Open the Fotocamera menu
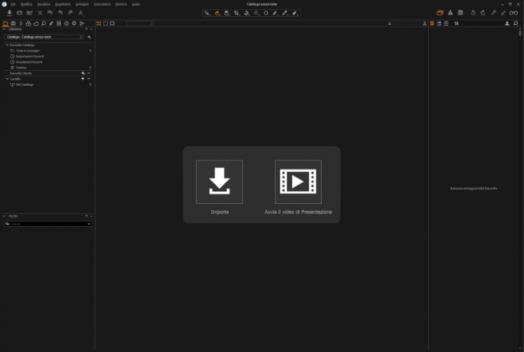This screenshot has height=352, width=524. (102, 4)
